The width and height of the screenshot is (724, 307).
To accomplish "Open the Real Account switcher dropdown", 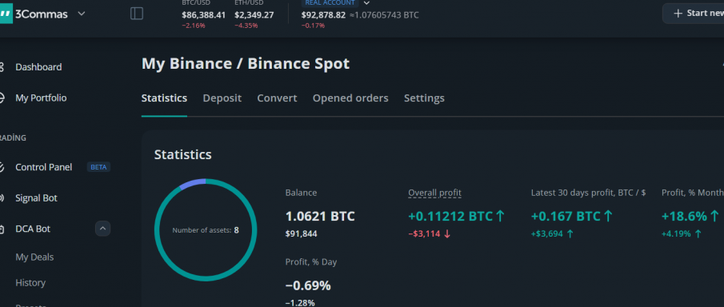I will [367, 2].
